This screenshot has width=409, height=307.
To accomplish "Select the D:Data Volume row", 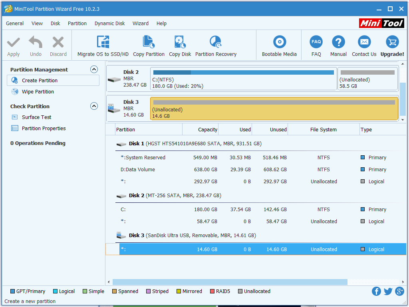I will coord(138,169).
